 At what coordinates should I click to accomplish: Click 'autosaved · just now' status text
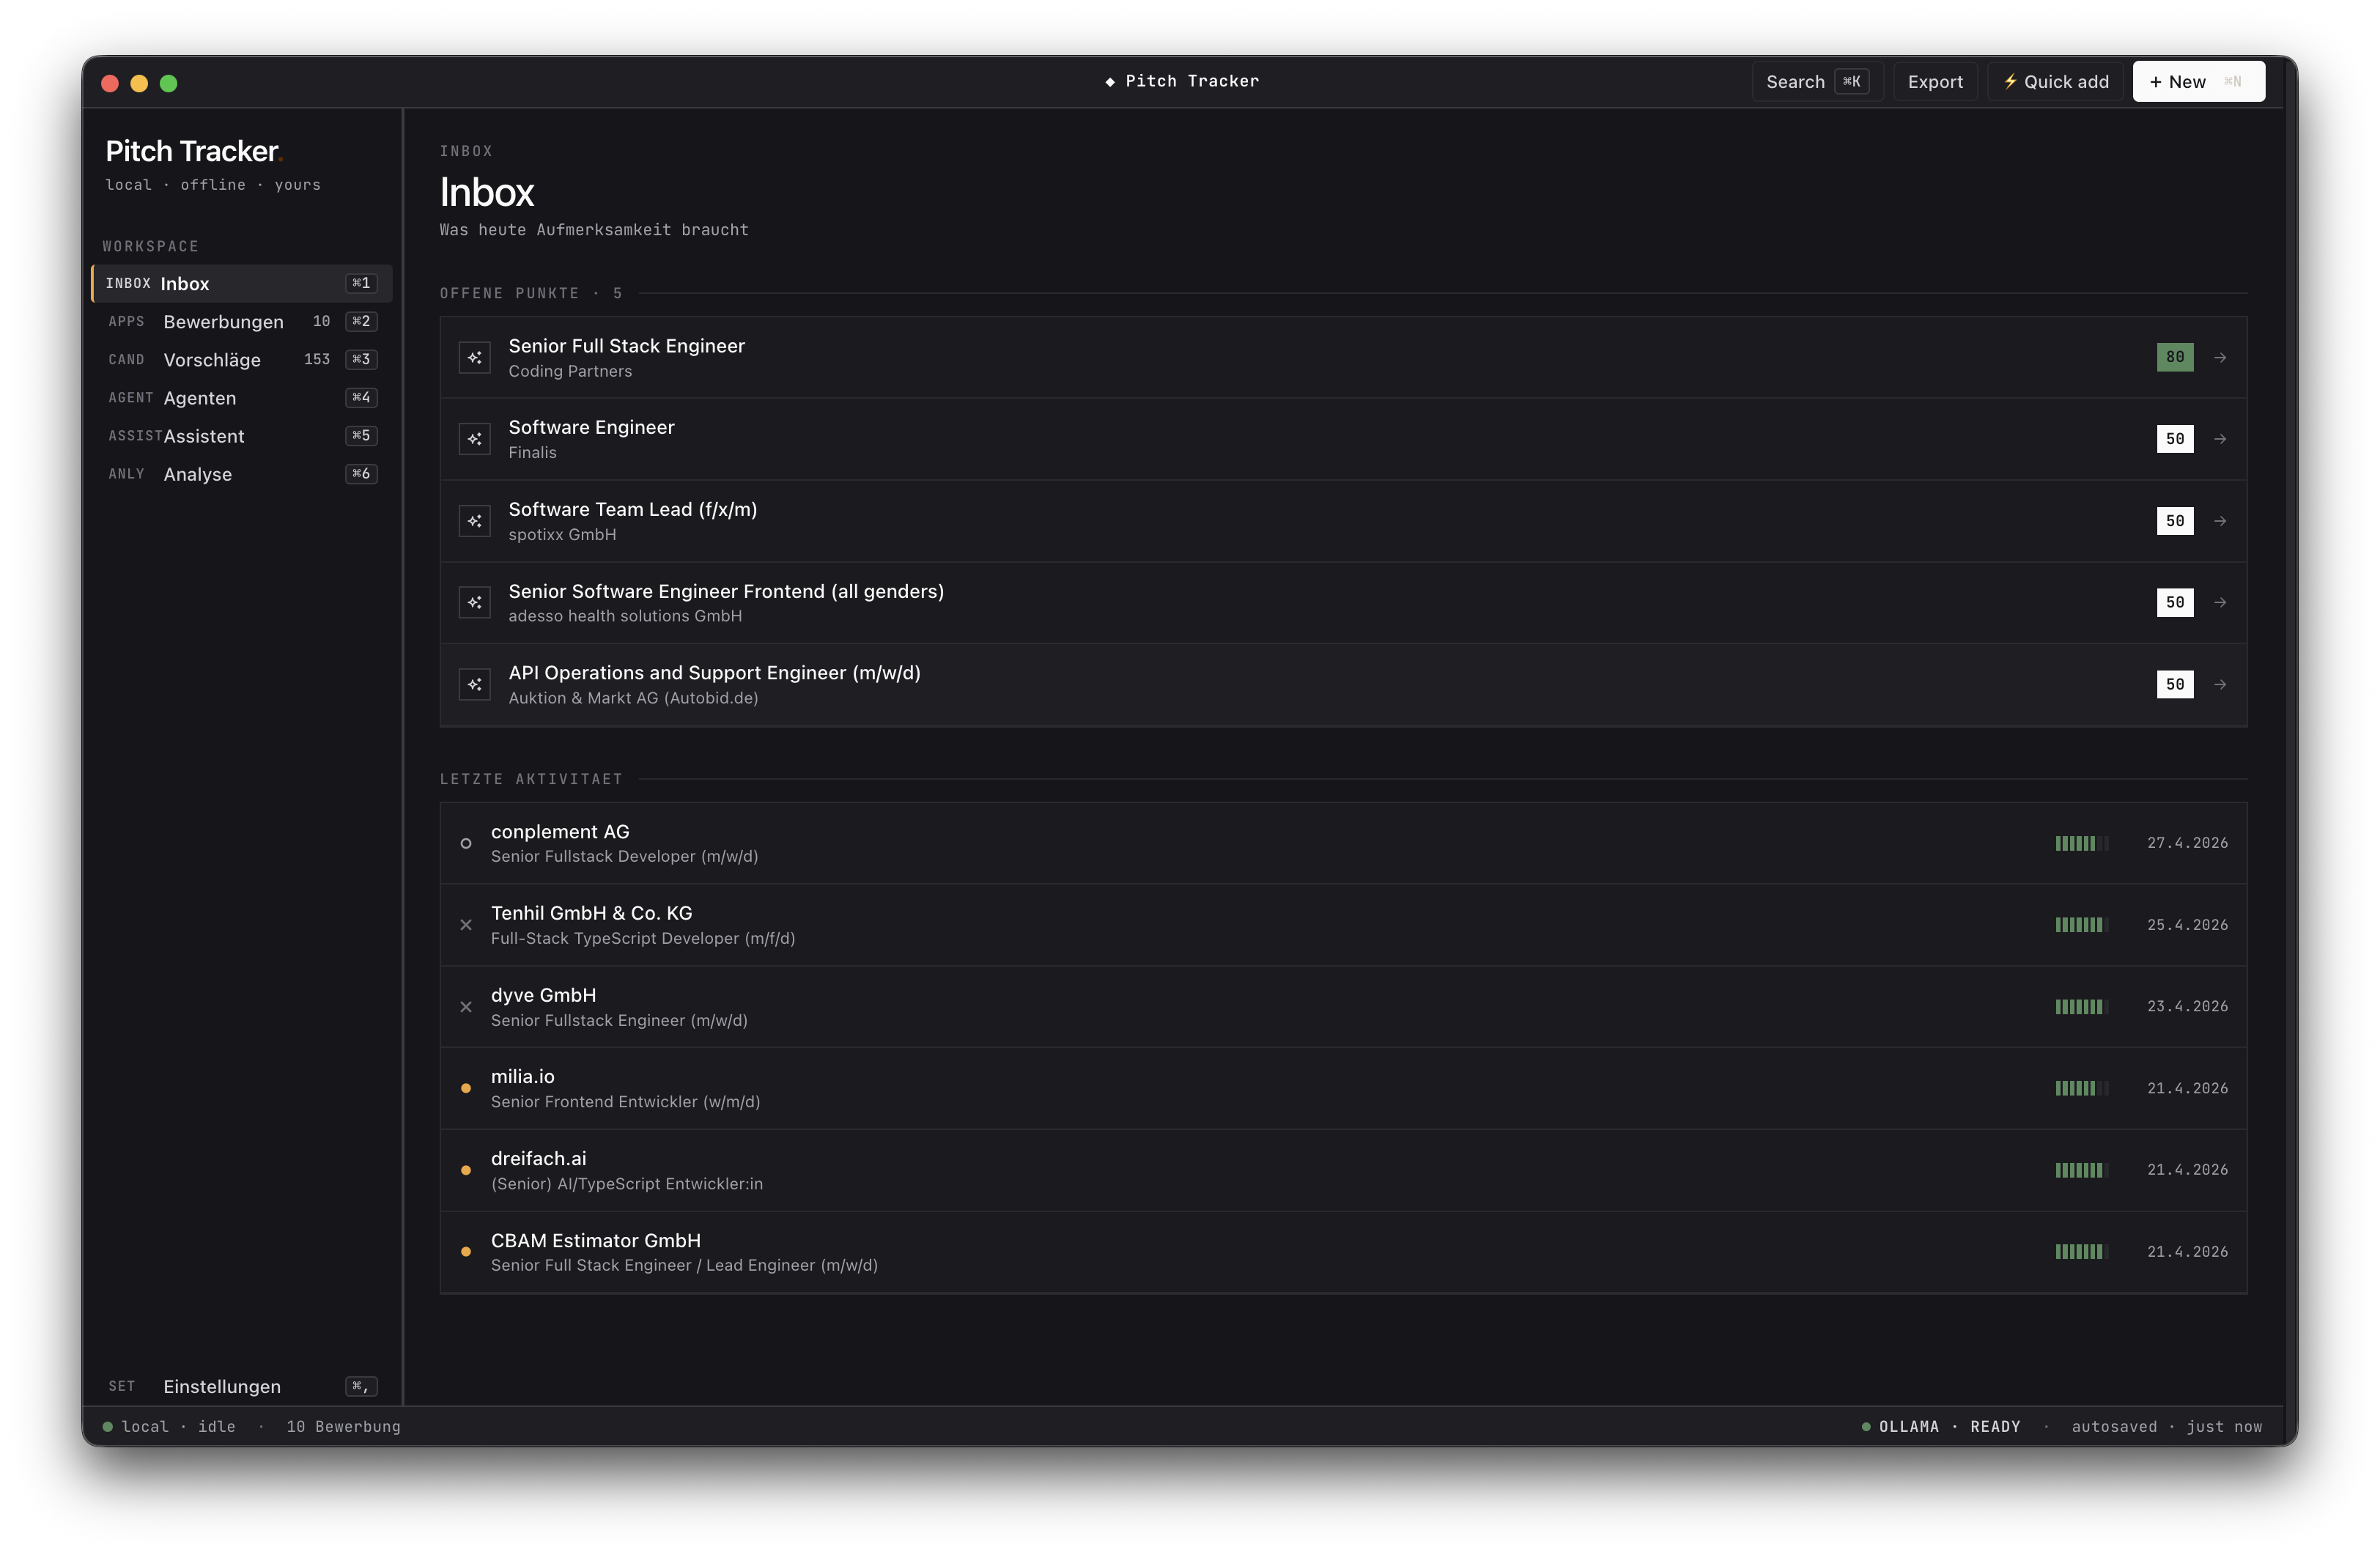[2166, 1427]
